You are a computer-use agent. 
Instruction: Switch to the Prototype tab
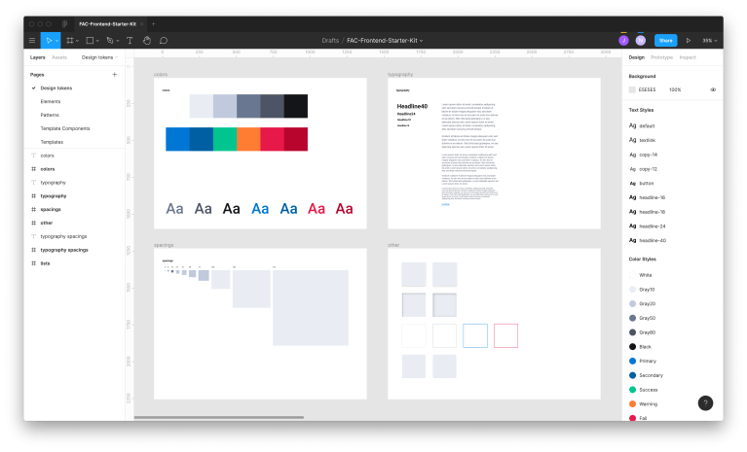(x=661, y=57)
